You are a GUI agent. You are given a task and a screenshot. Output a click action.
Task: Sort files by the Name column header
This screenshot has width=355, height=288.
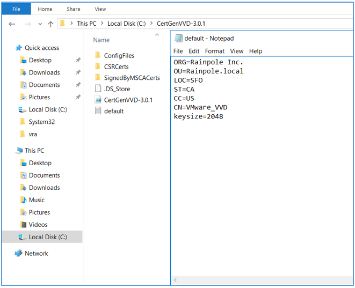[102, 40]
